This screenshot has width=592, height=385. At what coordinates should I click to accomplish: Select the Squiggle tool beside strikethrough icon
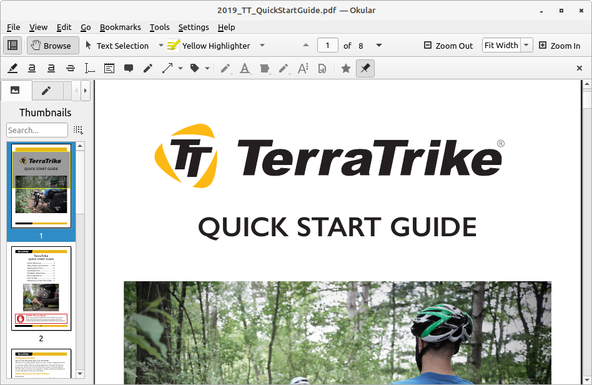(51, 68)
